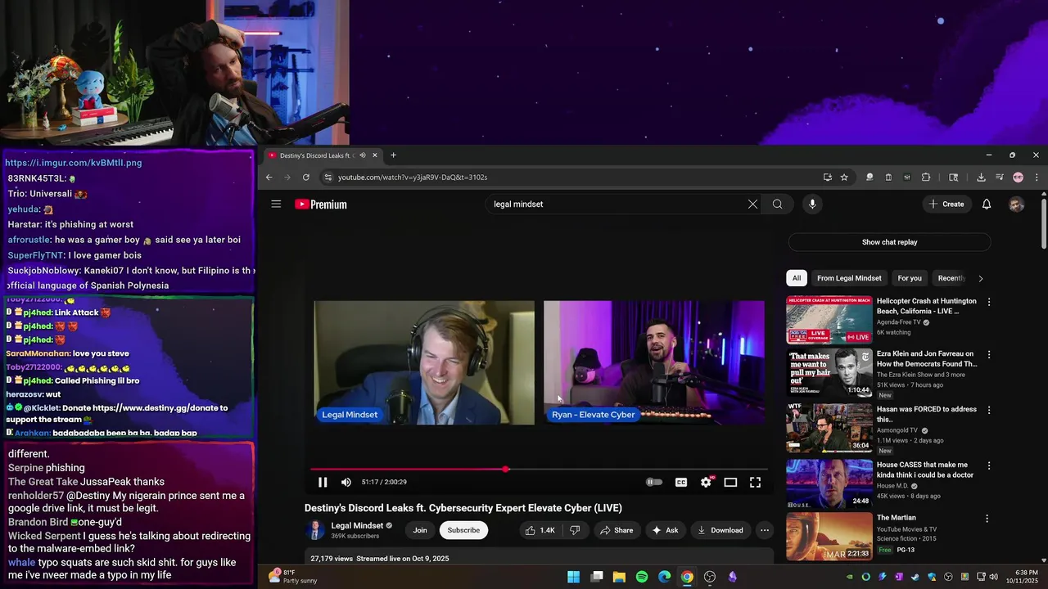
Task: Open Chrome media controls icon
Action: 1000,178
